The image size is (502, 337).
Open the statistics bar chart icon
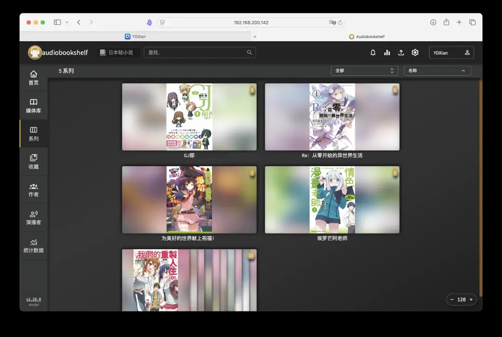coord(387,52)
